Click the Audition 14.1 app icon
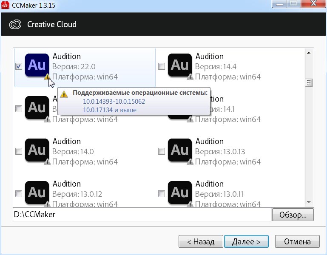Screen dimensions: 327x255 pyautogui.click(x=180, y=117)
